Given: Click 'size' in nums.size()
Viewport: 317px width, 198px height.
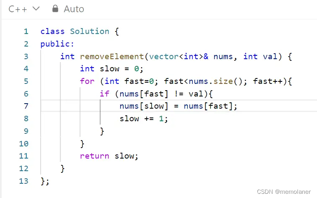Looking at the screenshot, I should click(x=223, y=81).
